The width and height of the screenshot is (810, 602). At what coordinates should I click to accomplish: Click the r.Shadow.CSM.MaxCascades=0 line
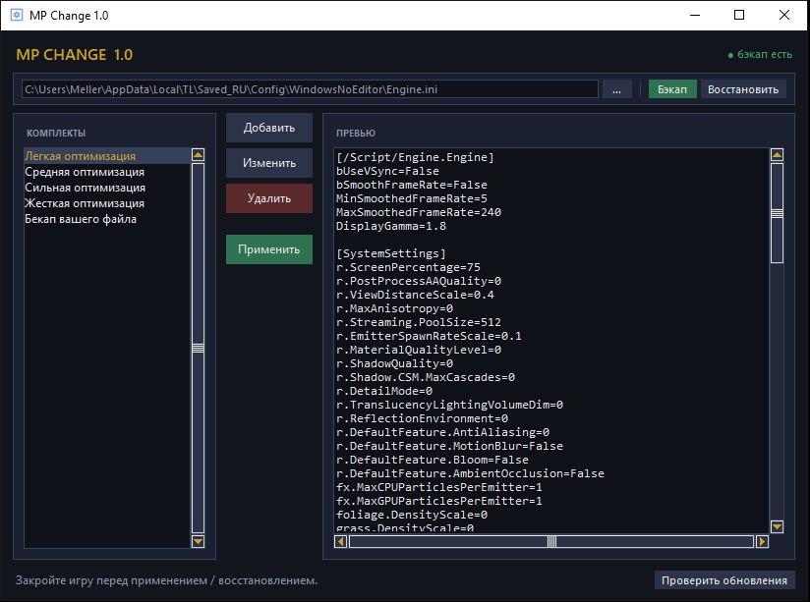tap(425, 377)
